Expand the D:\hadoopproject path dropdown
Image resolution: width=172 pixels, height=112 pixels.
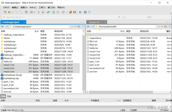click(69, 27)
